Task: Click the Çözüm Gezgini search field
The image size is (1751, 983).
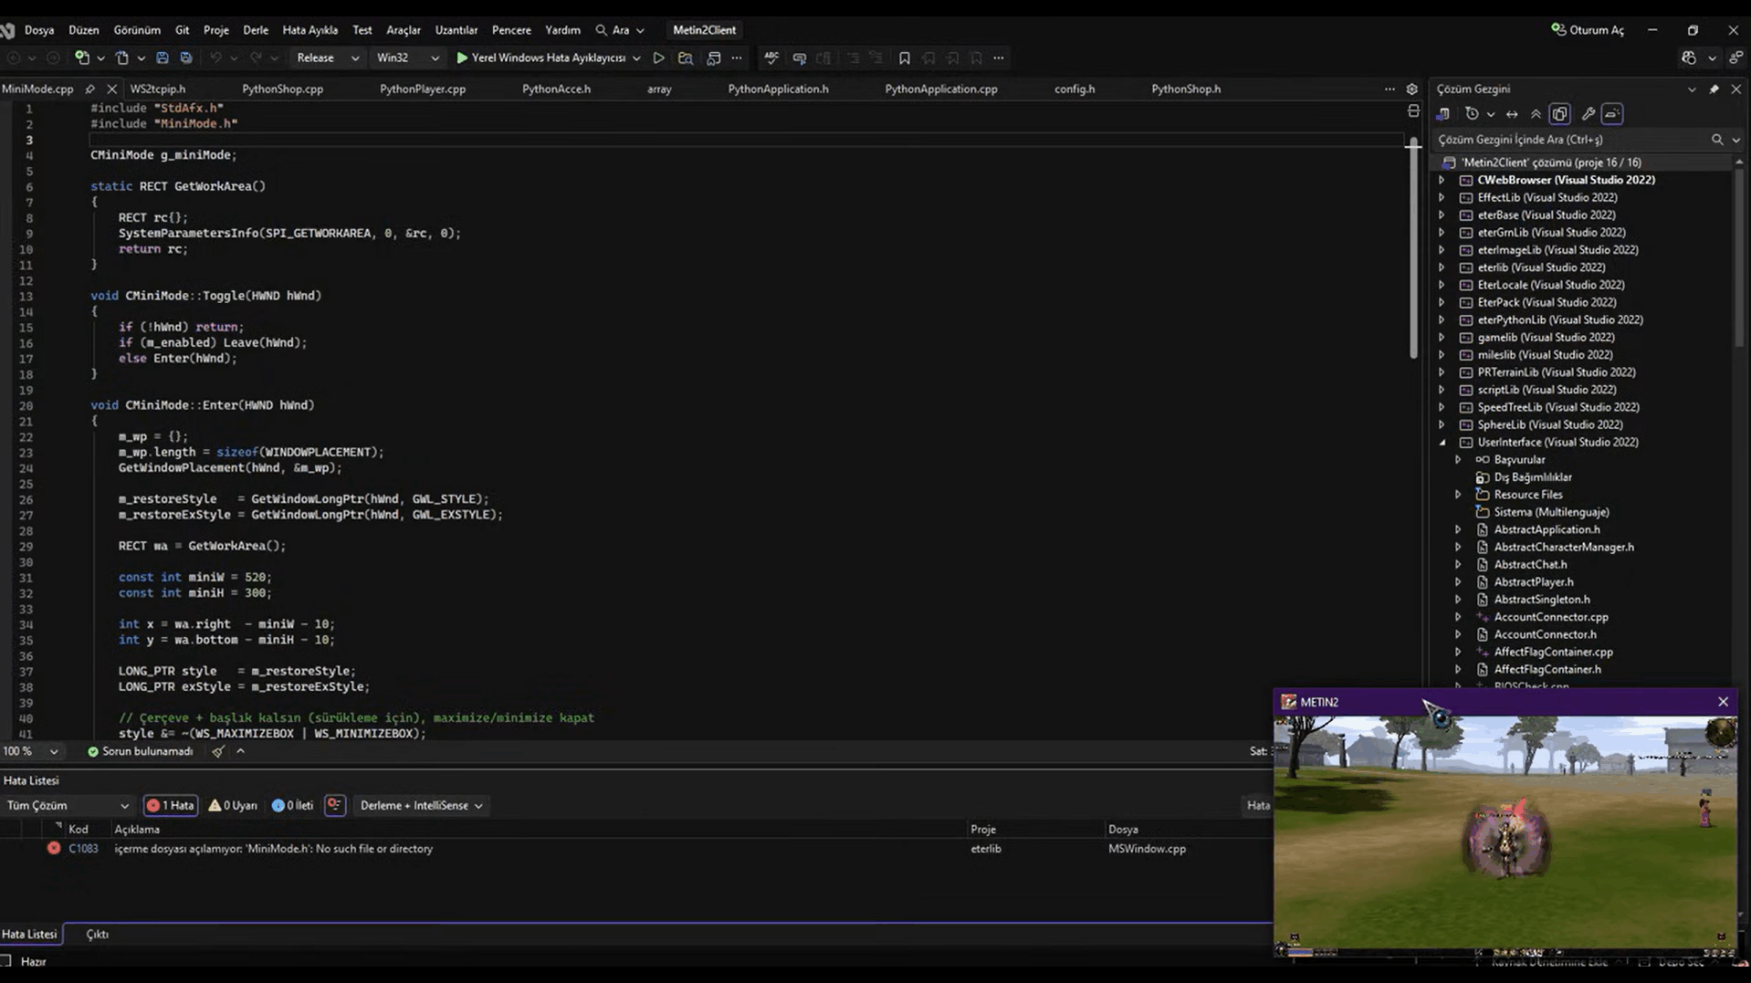Action: pyautogui.click(x=1570, y=140)
